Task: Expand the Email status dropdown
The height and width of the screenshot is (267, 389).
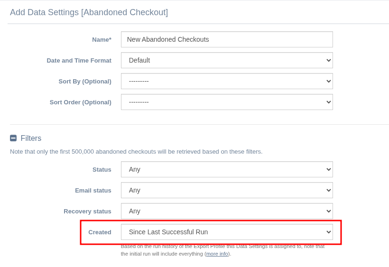Action: point(227,190)
